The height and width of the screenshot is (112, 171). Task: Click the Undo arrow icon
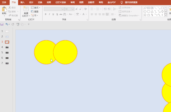point(7,24)
